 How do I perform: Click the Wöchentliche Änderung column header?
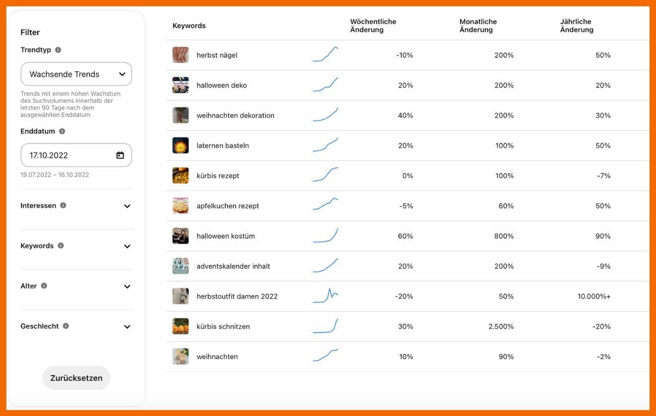tap(373, 26)
